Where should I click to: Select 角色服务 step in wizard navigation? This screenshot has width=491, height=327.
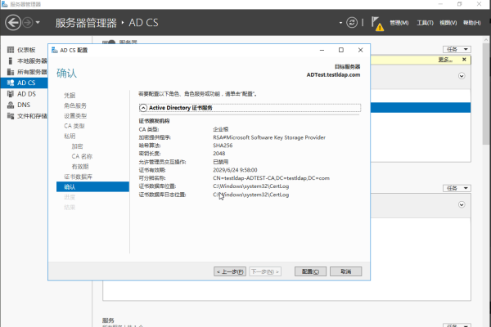(x=75, y=105)
